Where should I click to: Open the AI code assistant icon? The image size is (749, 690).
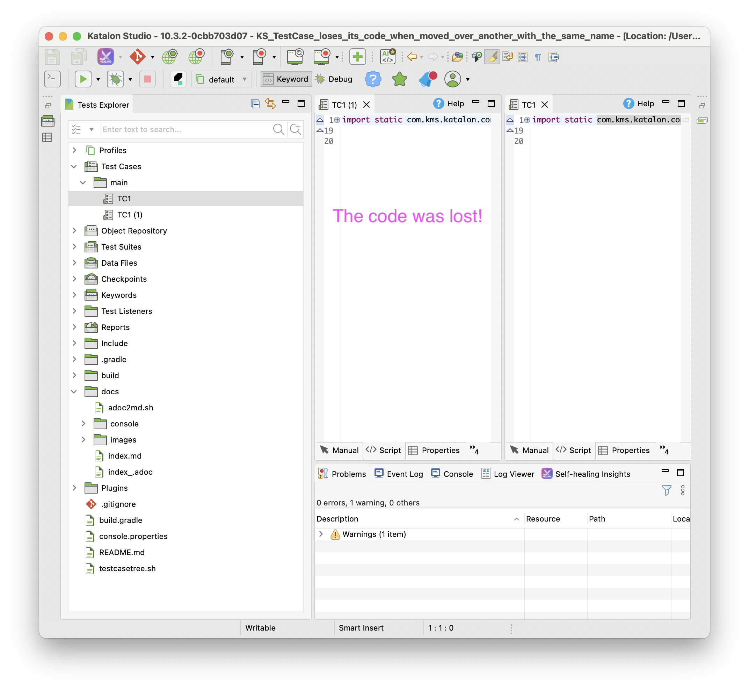coord(388,57)
